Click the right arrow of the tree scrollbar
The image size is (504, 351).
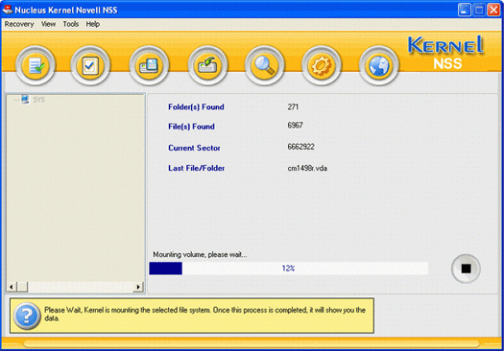click(x=138, y=287)
